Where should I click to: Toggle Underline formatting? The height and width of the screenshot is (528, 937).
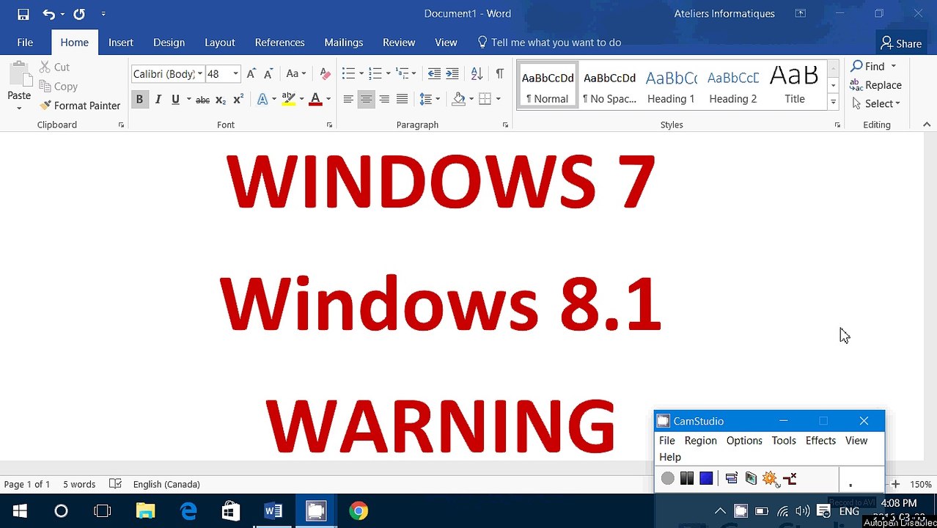click(x=175, y=99)
